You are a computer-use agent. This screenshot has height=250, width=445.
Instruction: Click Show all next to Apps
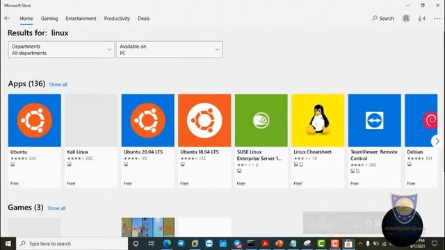coord(58,85)
